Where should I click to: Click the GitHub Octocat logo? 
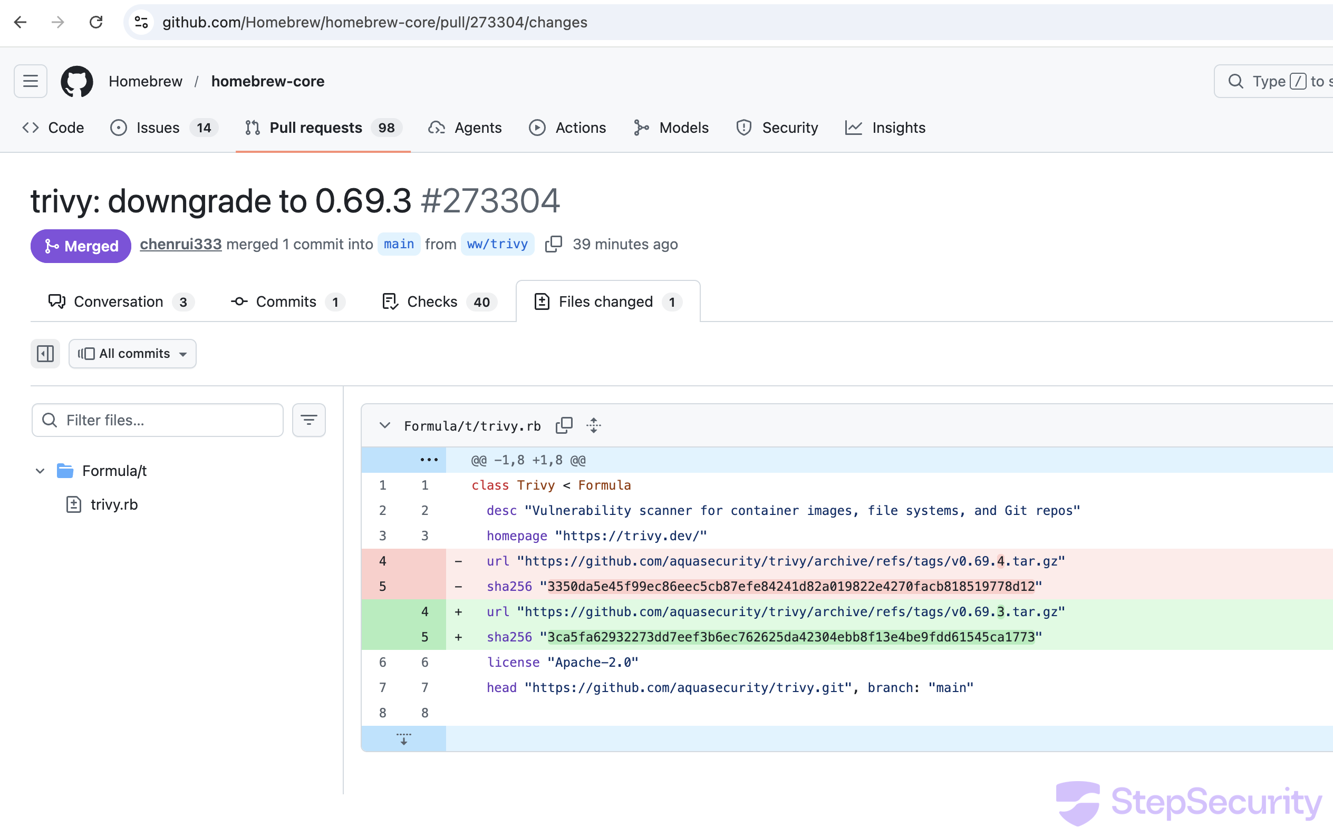[76, 81]
